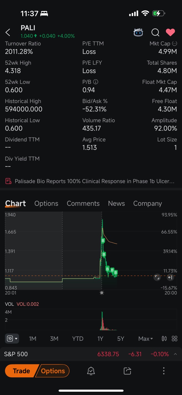Viewport: 182px width, 395px height.
Task: Tap the Amplitude value 92.00%
Action: pos(165,128)
